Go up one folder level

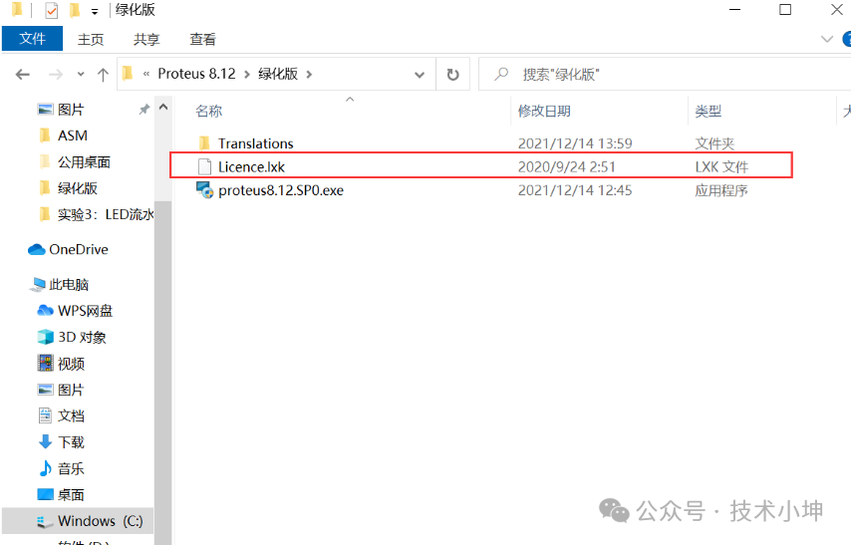click(x=103, y=75)
